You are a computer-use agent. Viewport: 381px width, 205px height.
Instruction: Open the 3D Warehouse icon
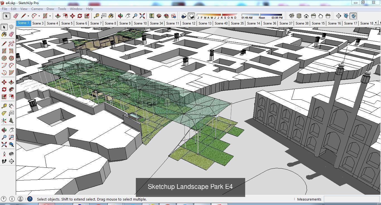click(159, 16)
